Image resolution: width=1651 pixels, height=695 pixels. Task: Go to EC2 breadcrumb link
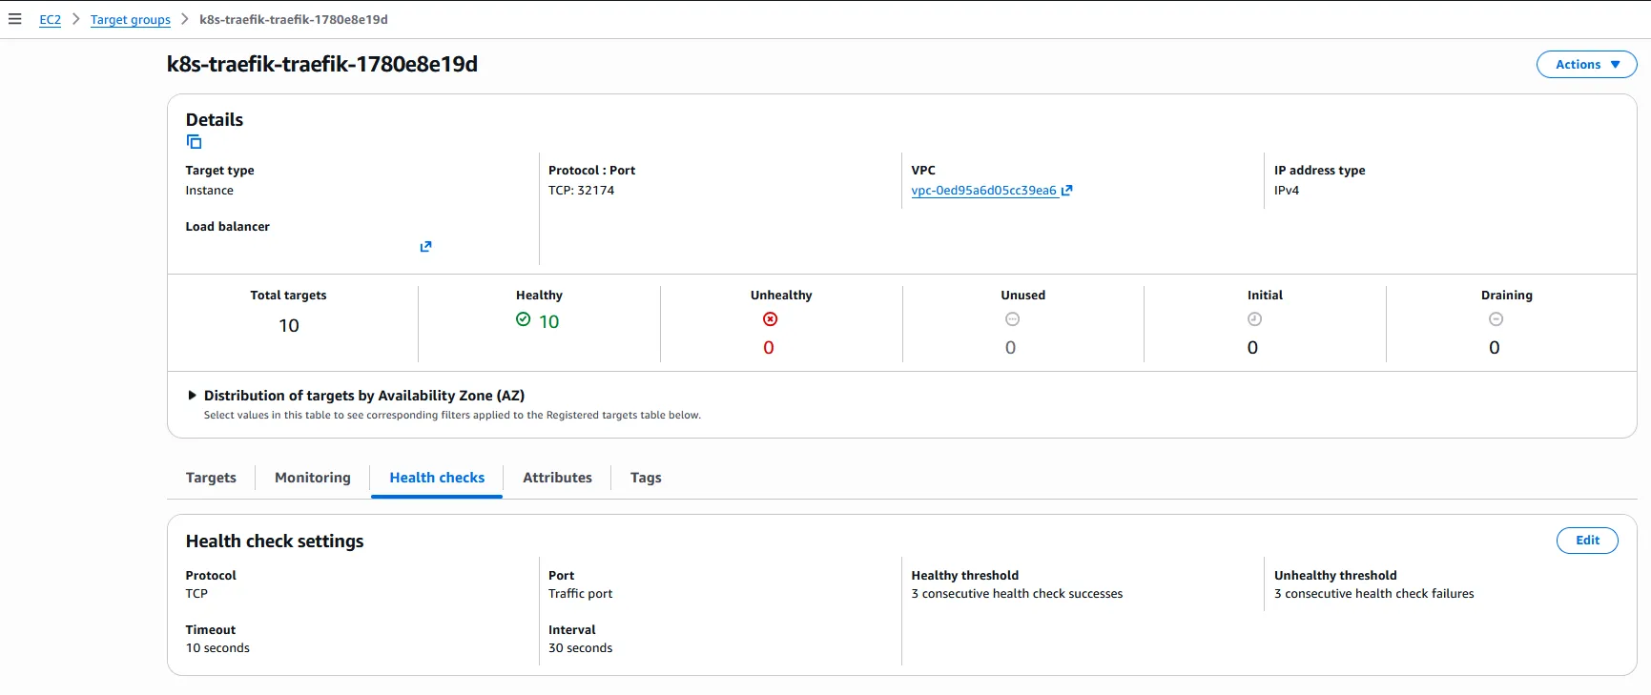[x=50, y=20]
